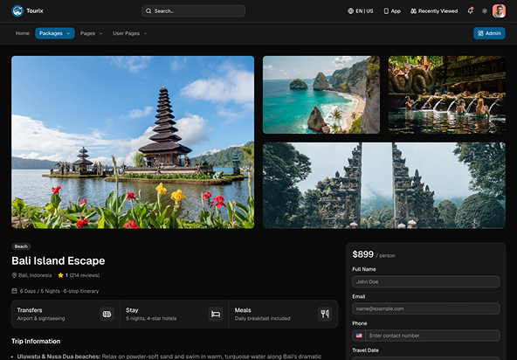The image size is (517, 360).
Task: Click the location pin icon beside Bali, Indonesia
Action: 14,275
